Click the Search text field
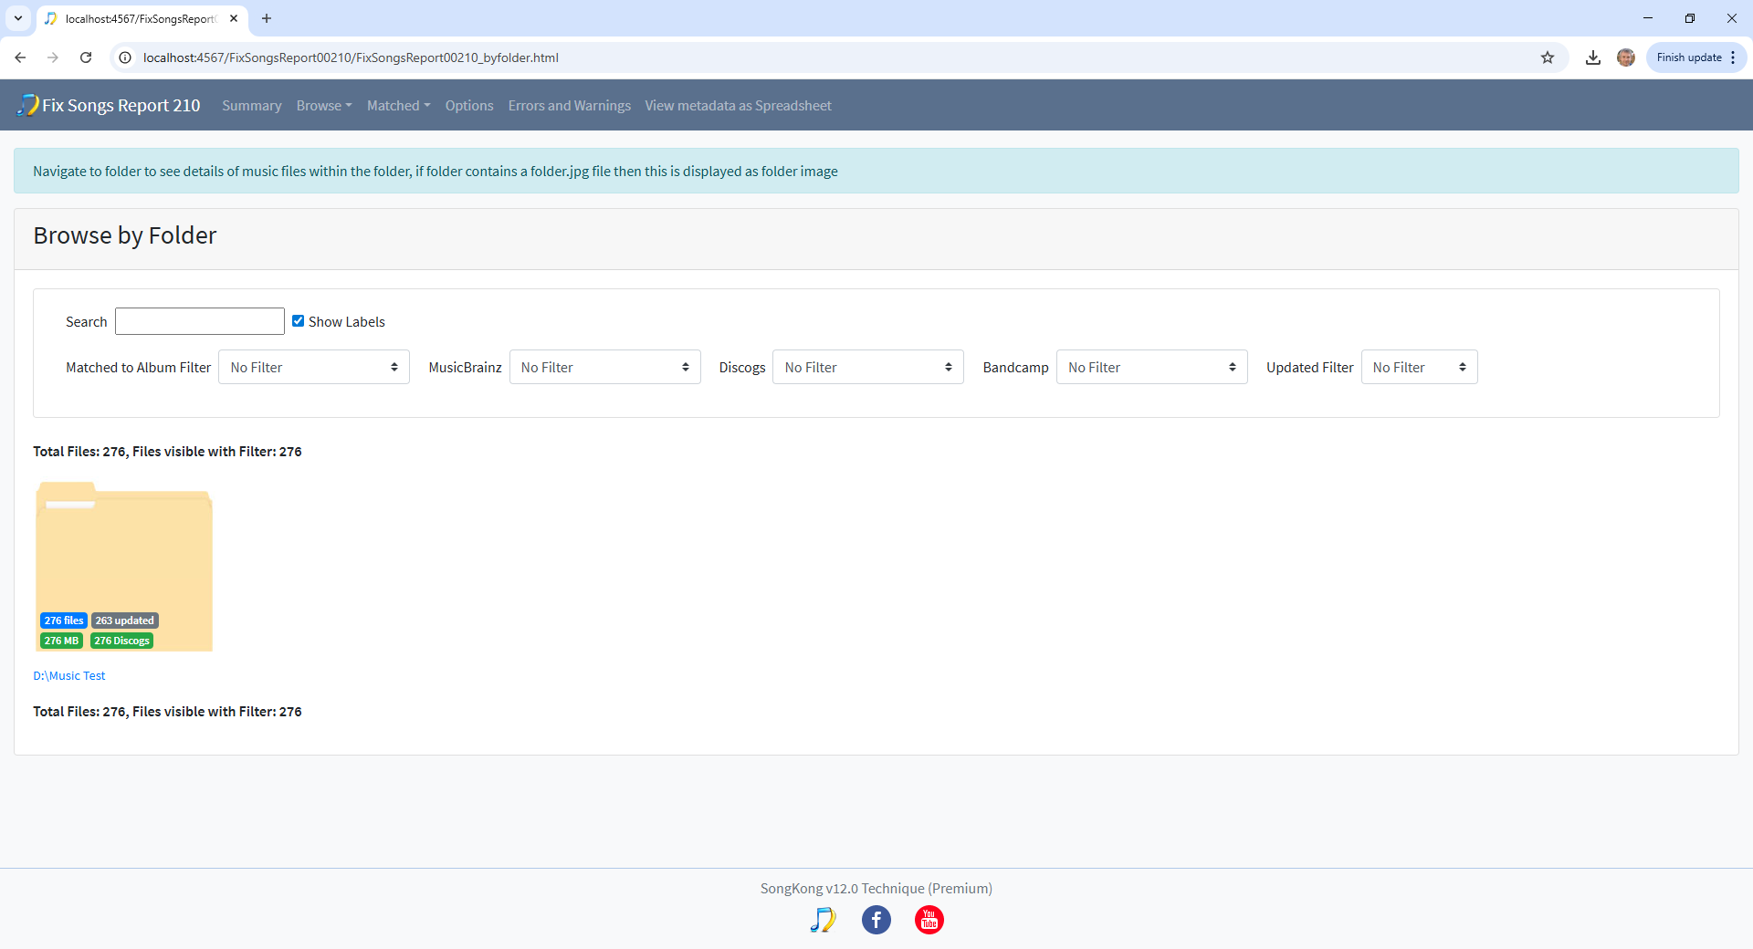Viewport: 1753px width, 949px height. point(200,321)
